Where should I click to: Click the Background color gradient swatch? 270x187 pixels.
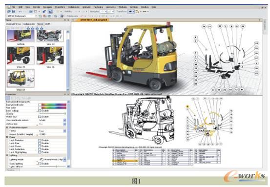click(54, 104)
